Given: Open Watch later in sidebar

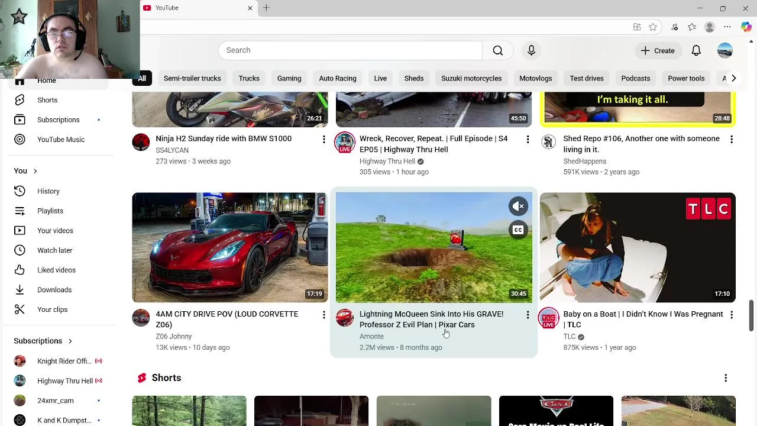Looking at the screenshot, I should click(x=58, y=250).
